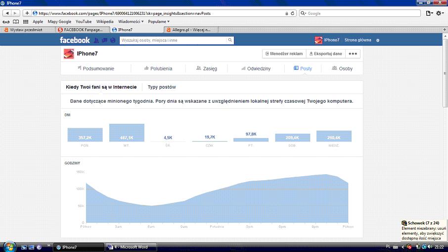Open the YouTube bookmark
Screen dimensions: 448x252
coord(84,22)
